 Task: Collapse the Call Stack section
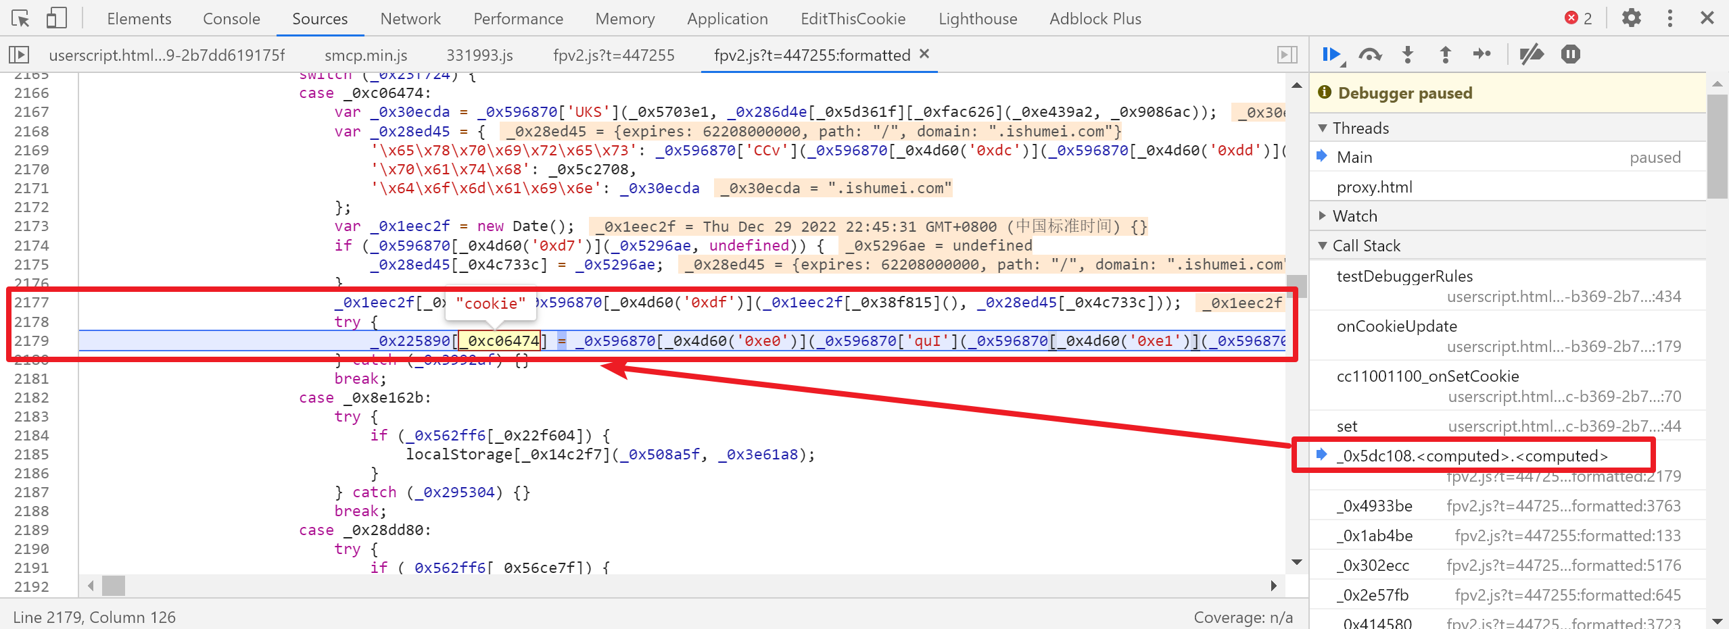coord(1323,245)
